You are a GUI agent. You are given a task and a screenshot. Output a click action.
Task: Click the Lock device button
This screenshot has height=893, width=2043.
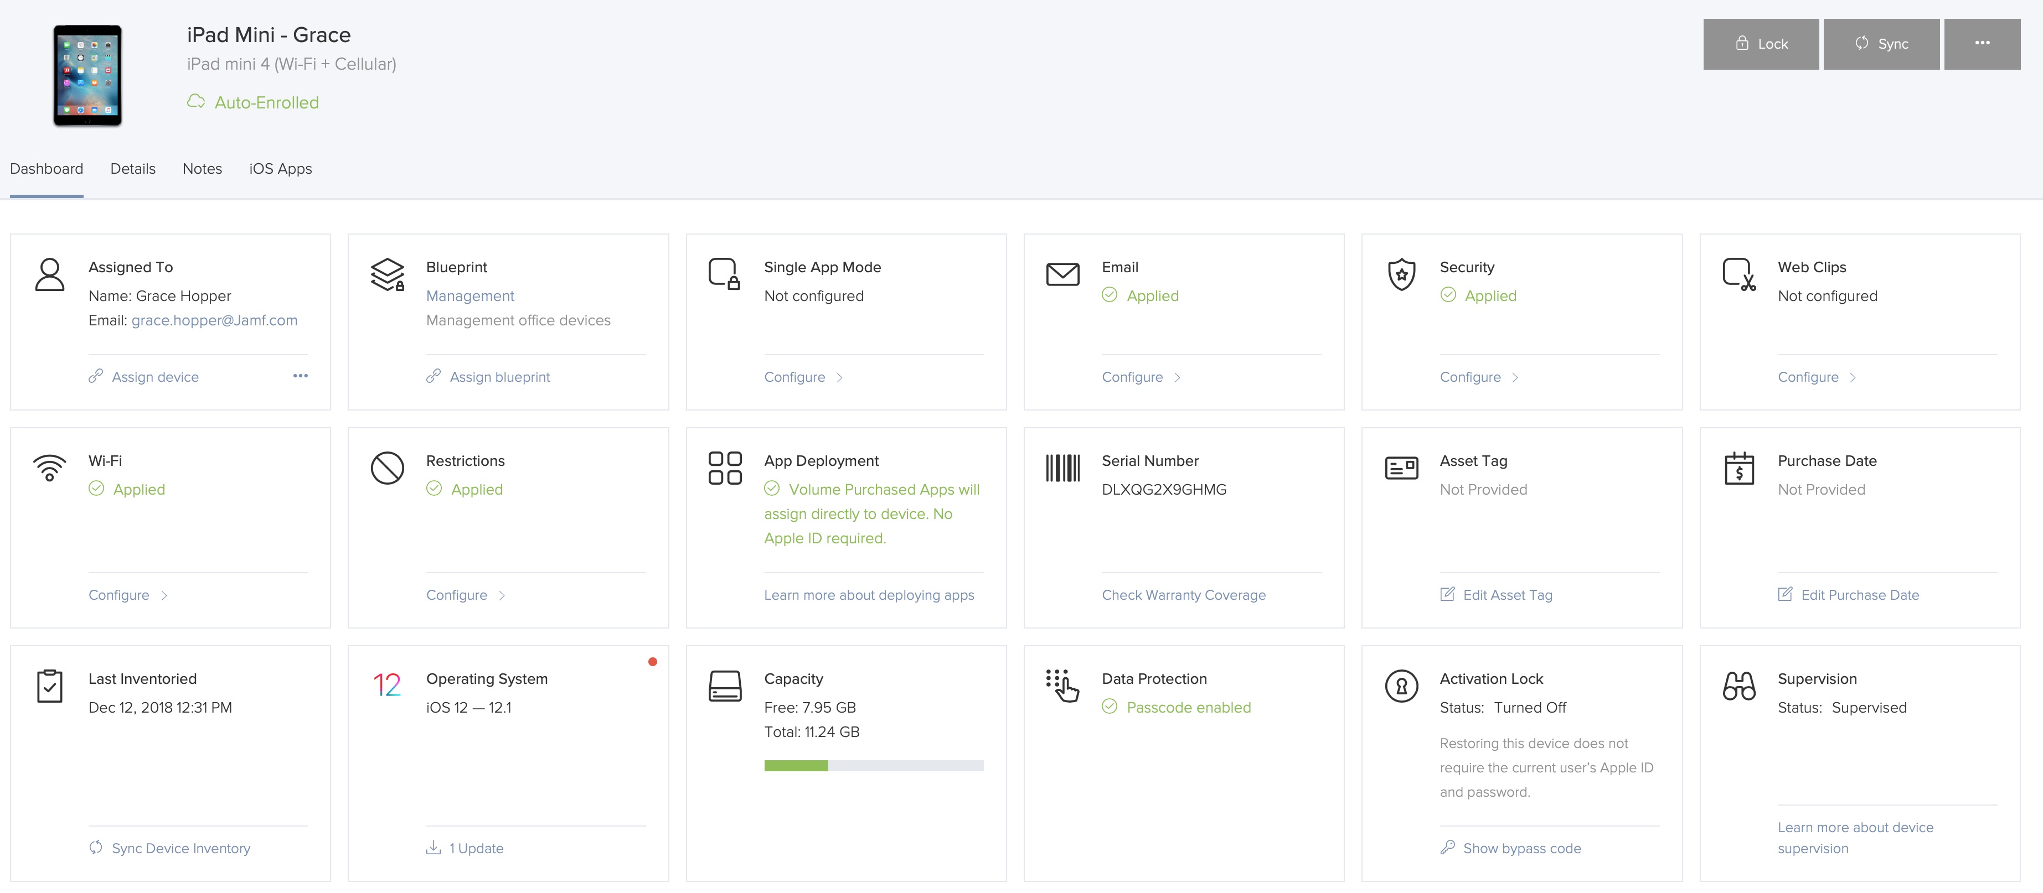click(1760, 44)
